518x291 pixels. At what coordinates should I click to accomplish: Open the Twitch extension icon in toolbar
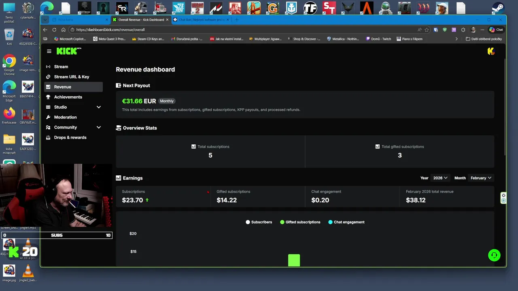[x=454, y=30]
